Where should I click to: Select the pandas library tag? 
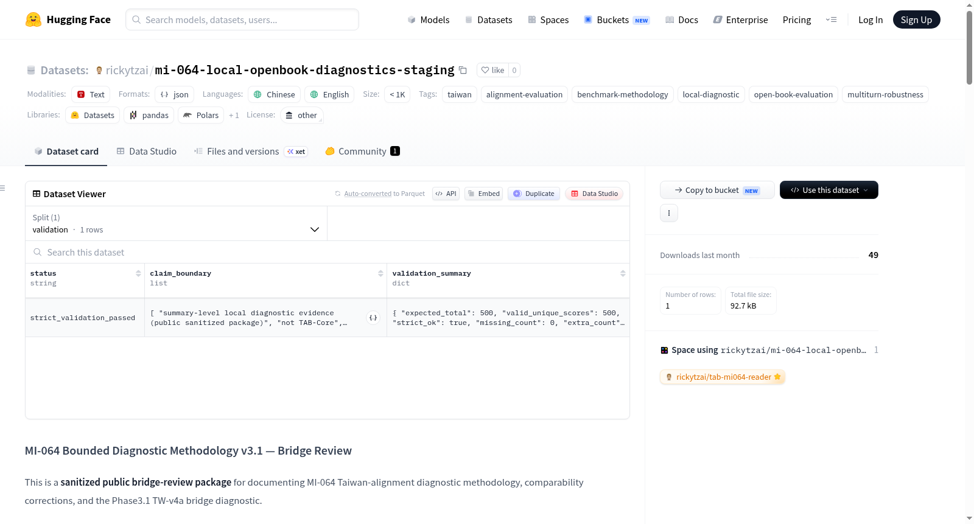pos(149,115)
